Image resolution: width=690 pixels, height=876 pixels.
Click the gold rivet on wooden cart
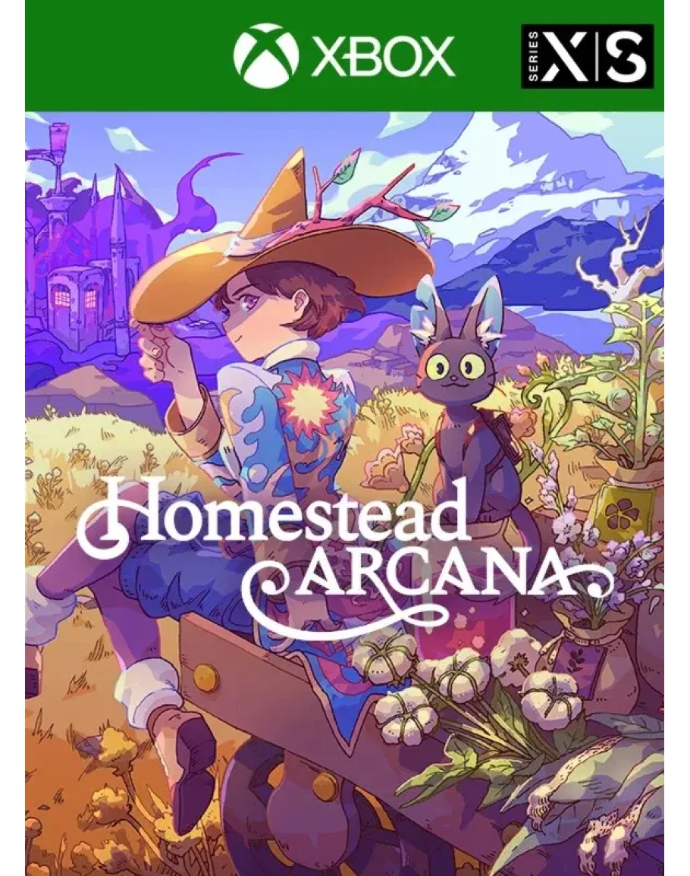coord(205,677)
